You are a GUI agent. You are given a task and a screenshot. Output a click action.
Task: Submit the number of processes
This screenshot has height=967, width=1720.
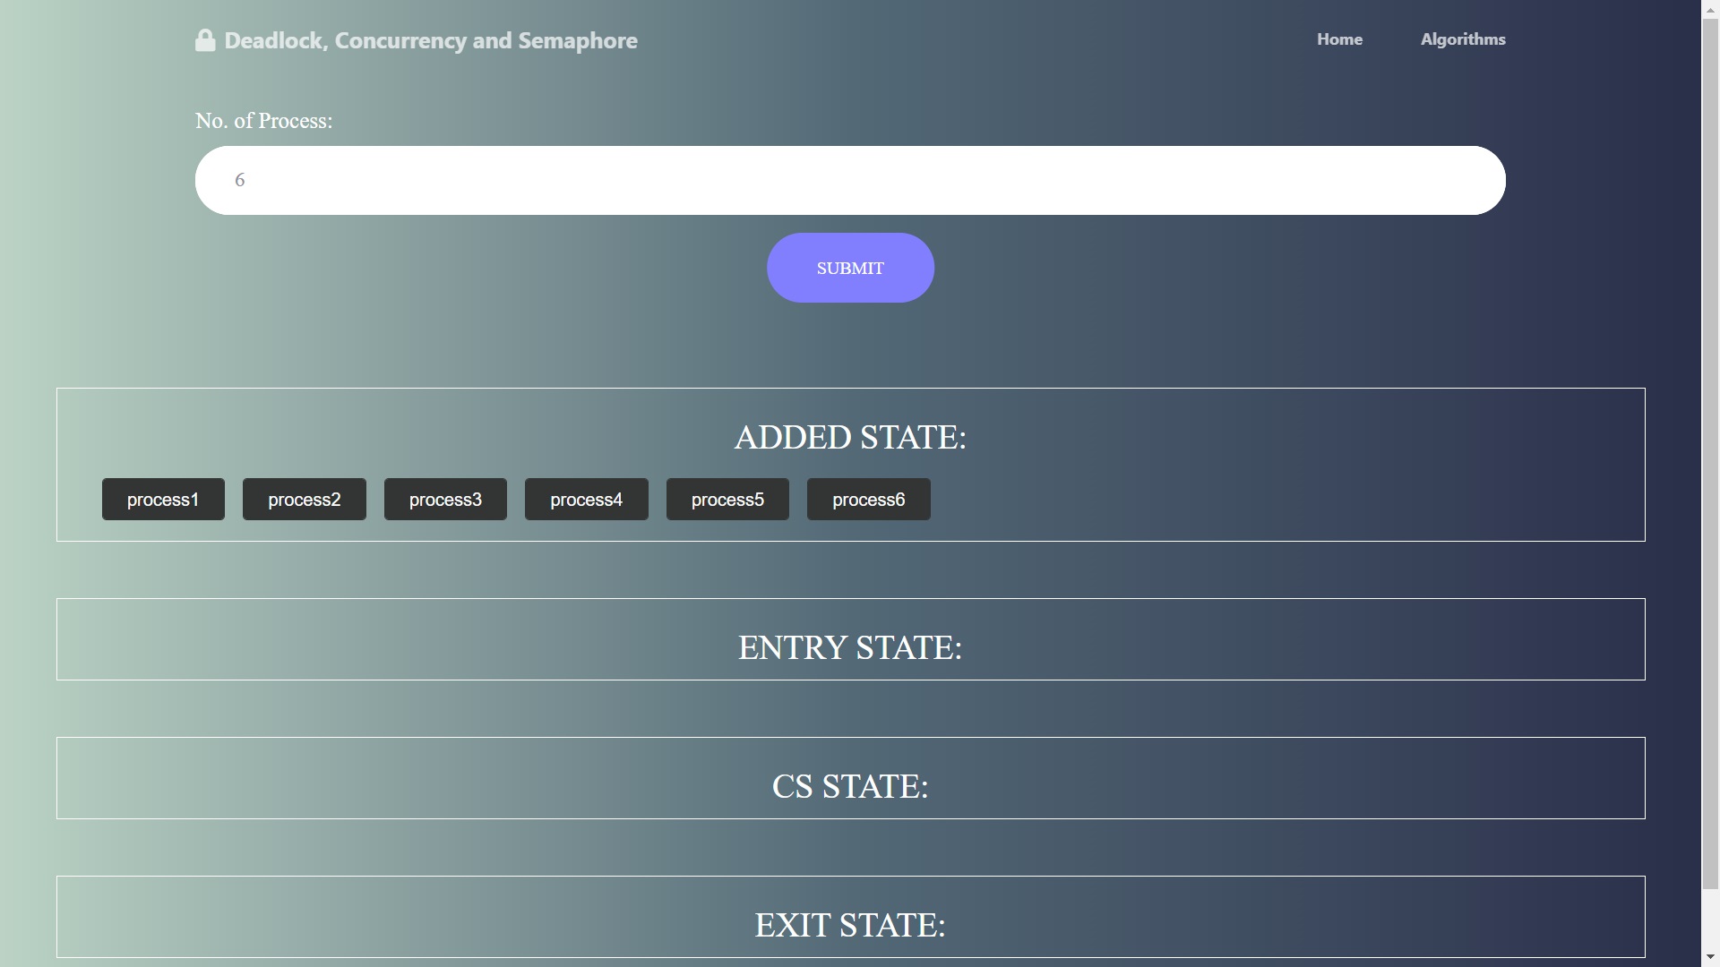point(850,268)
